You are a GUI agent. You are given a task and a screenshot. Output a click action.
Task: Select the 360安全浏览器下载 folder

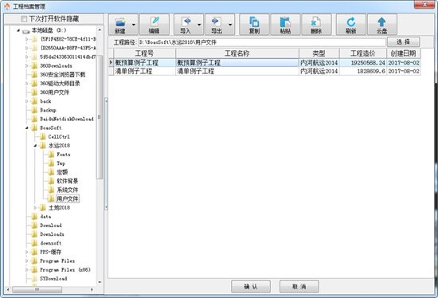point(63,75)
